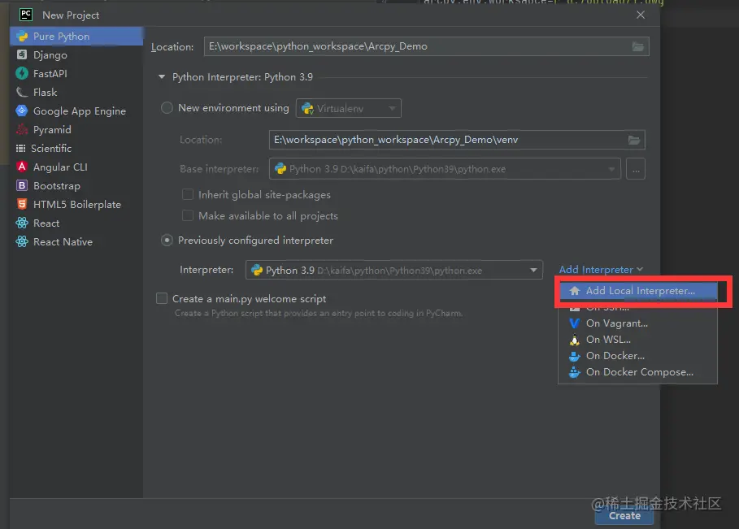
Task: Click the Docker whale icon
Action: (x=575, y=356)
